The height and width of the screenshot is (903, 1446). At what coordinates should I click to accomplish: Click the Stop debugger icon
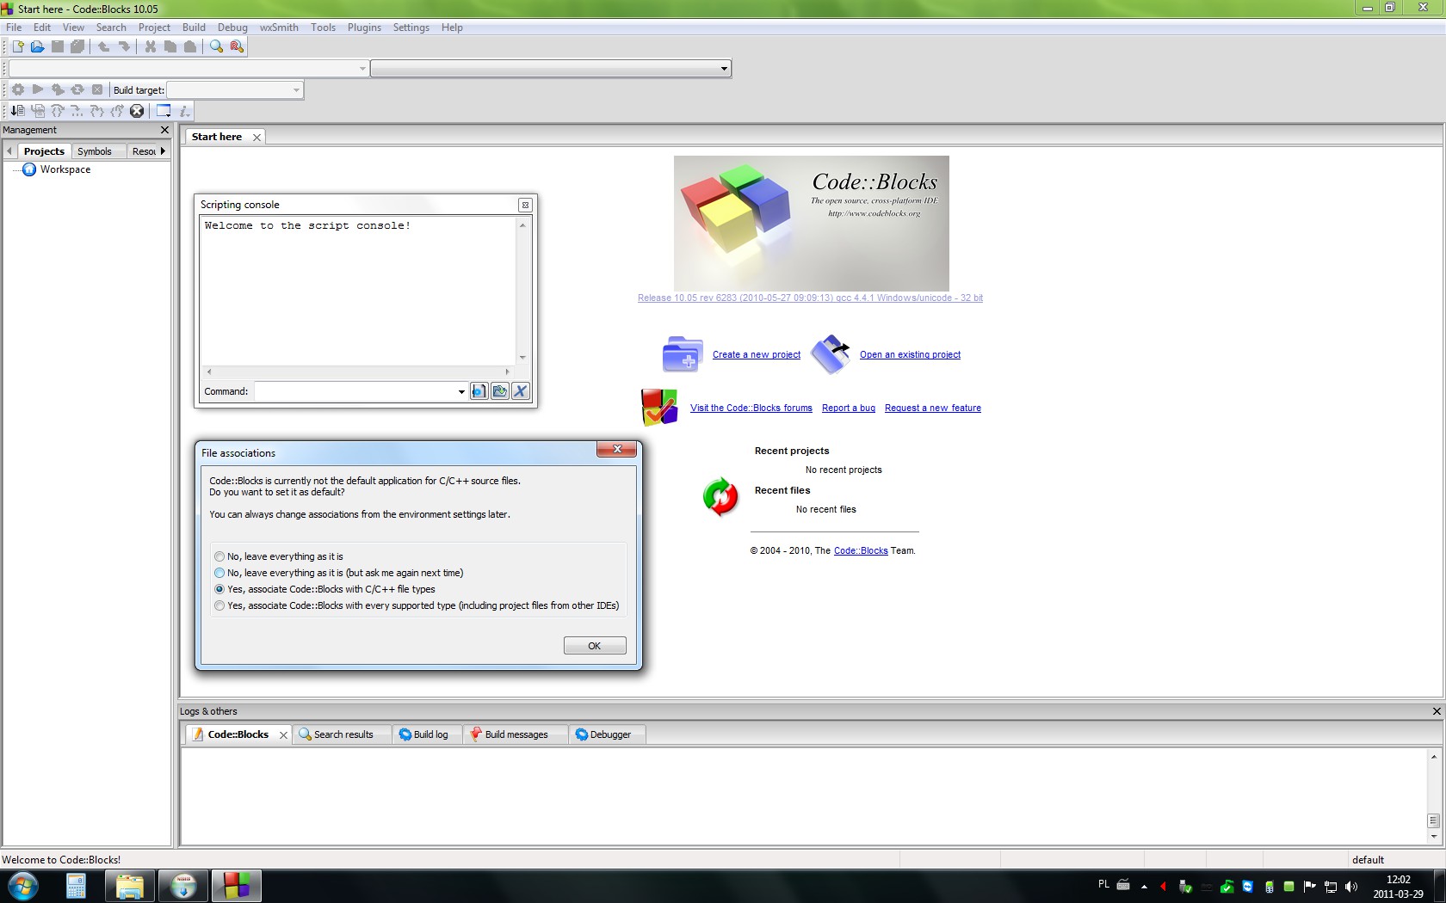point(137,111)
